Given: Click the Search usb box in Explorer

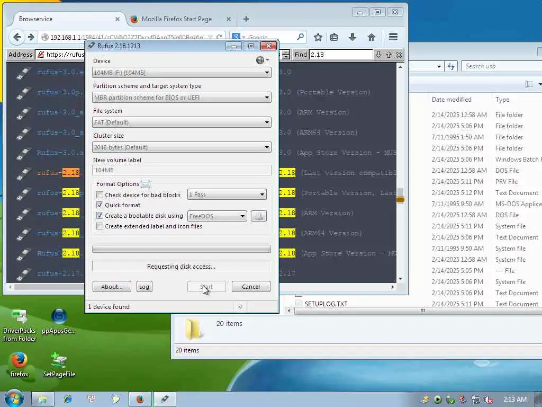Looking at the screenshot, I should tap(502, 66).
